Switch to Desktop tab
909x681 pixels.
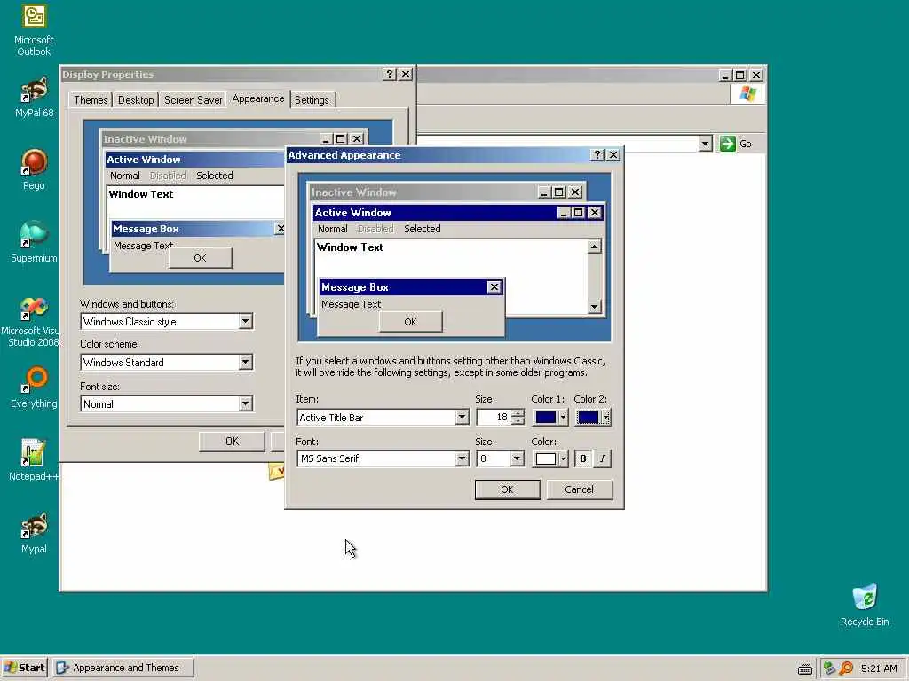click(x=136, y=99)
